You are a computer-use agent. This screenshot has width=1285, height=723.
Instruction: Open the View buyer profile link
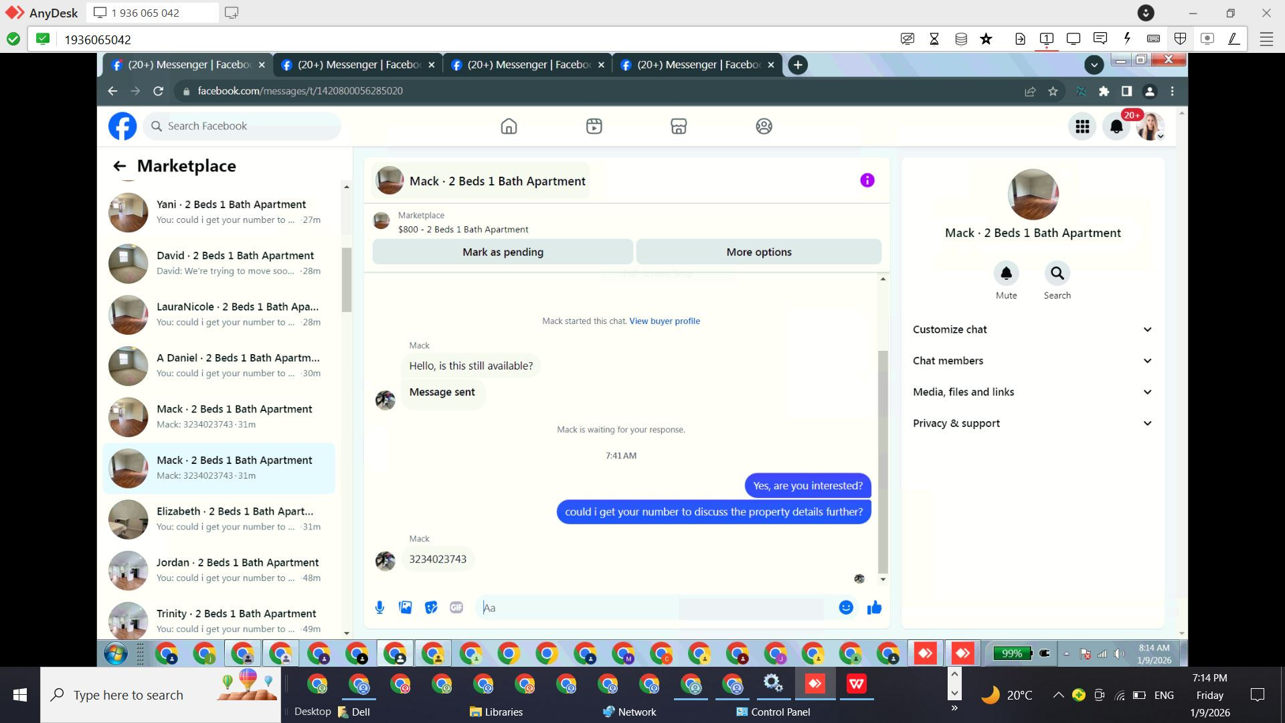[664, 321]
